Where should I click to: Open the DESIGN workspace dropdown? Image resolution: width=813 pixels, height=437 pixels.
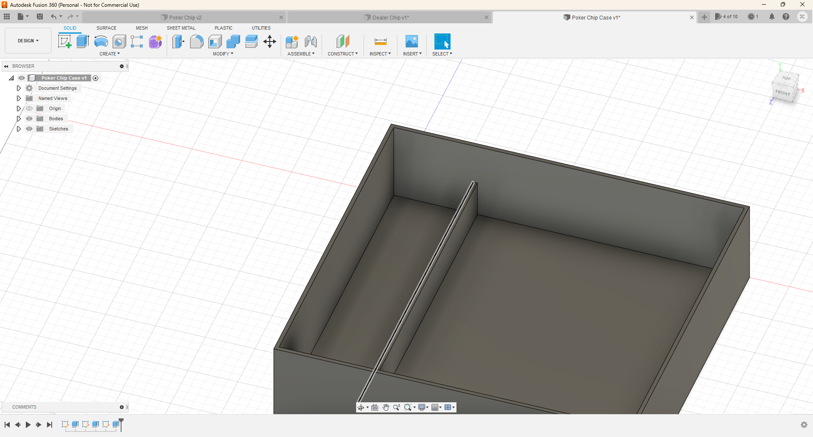28,41
